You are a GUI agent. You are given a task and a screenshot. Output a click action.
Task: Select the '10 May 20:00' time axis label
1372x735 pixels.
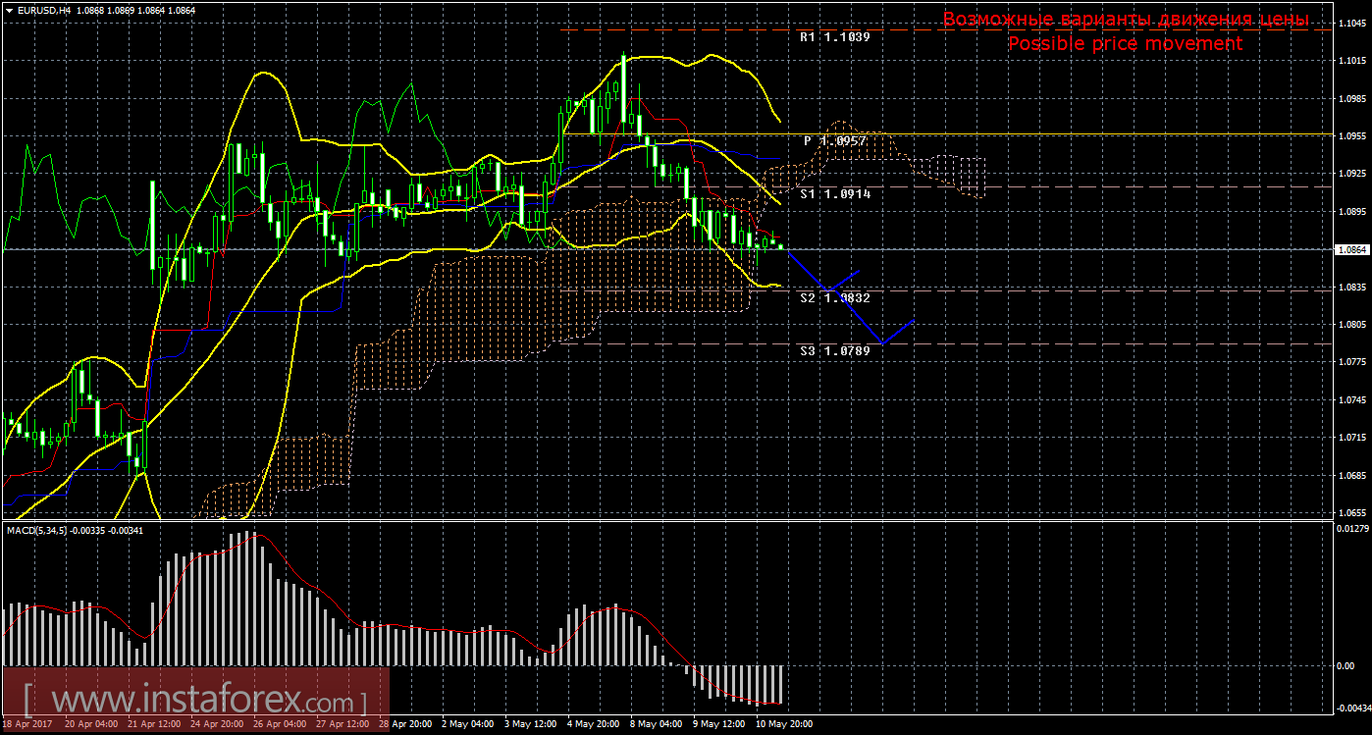[782, 724]
